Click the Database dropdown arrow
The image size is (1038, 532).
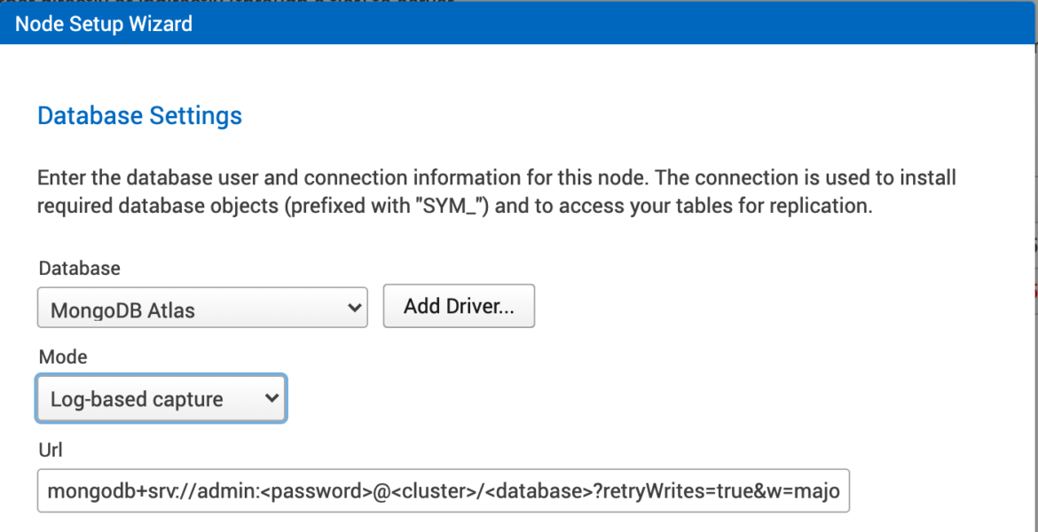point(357,308)
